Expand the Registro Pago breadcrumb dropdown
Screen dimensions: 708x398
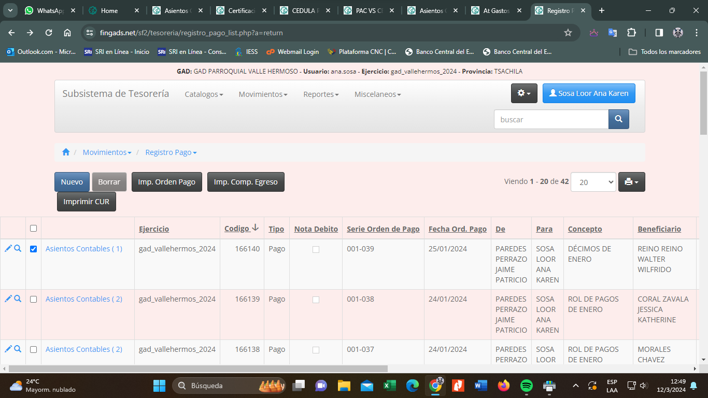(171, 152)
